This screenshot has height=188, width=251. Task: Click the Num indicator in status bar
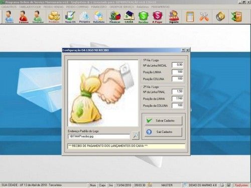point(93,185)
